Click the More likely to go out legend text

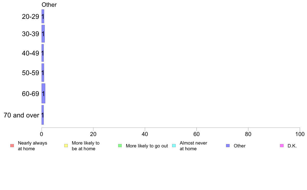point(147,146)
